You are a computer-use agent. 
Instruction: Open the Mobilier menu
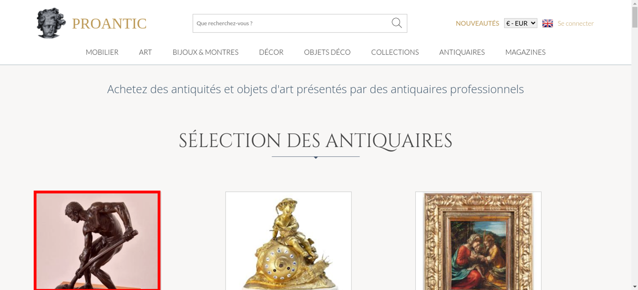102,52
